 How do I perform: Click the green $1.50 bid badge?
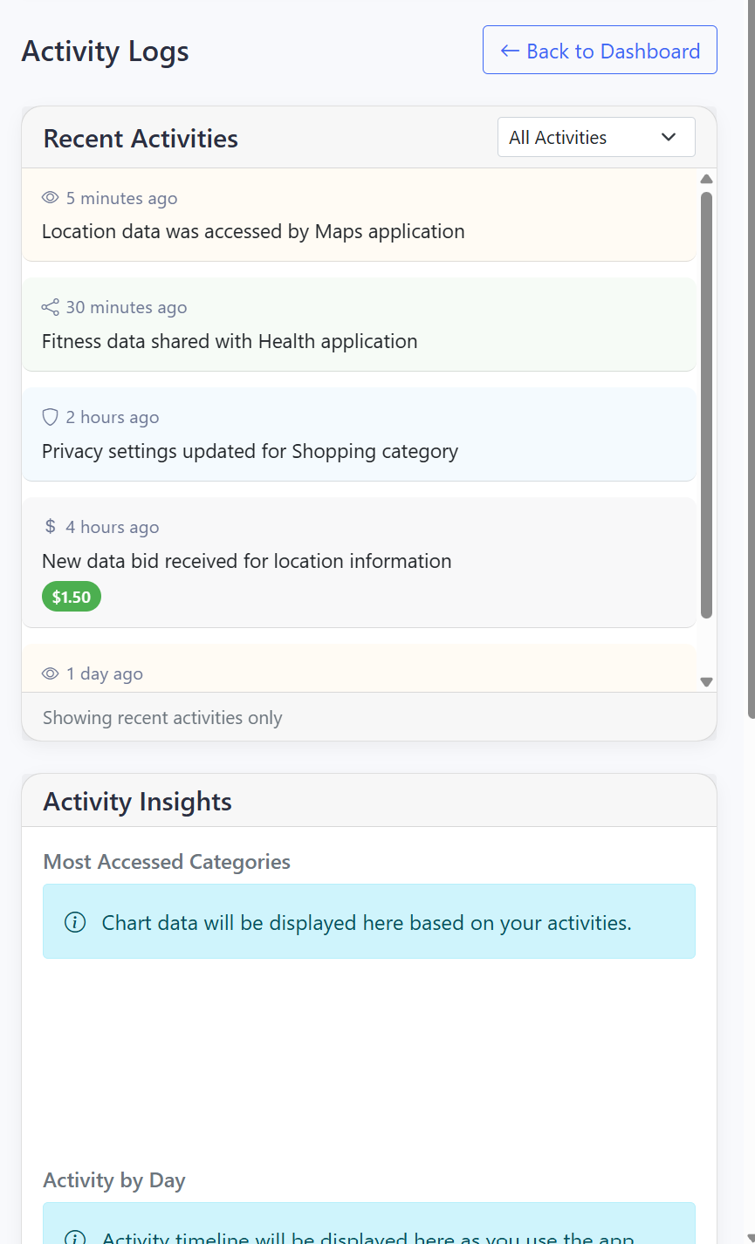click(72, 596)
